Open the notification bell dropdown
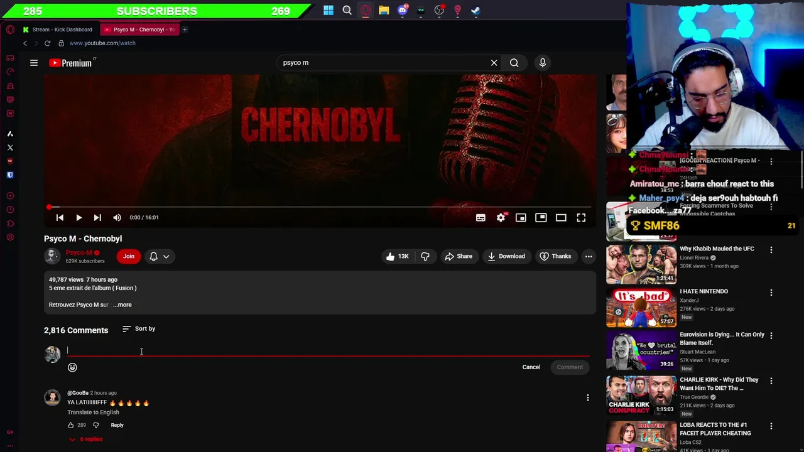804x452 pixels. (160, 256)
